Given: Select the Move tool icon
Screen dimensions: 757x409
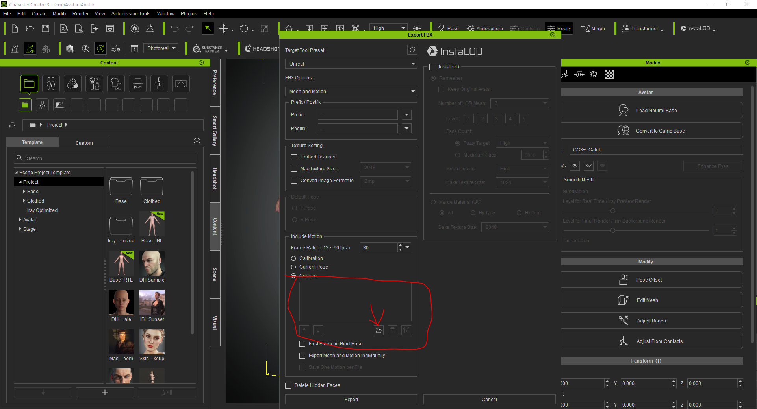Looking at the screenshot, I should pyautogui.click(x=223, y=28).
